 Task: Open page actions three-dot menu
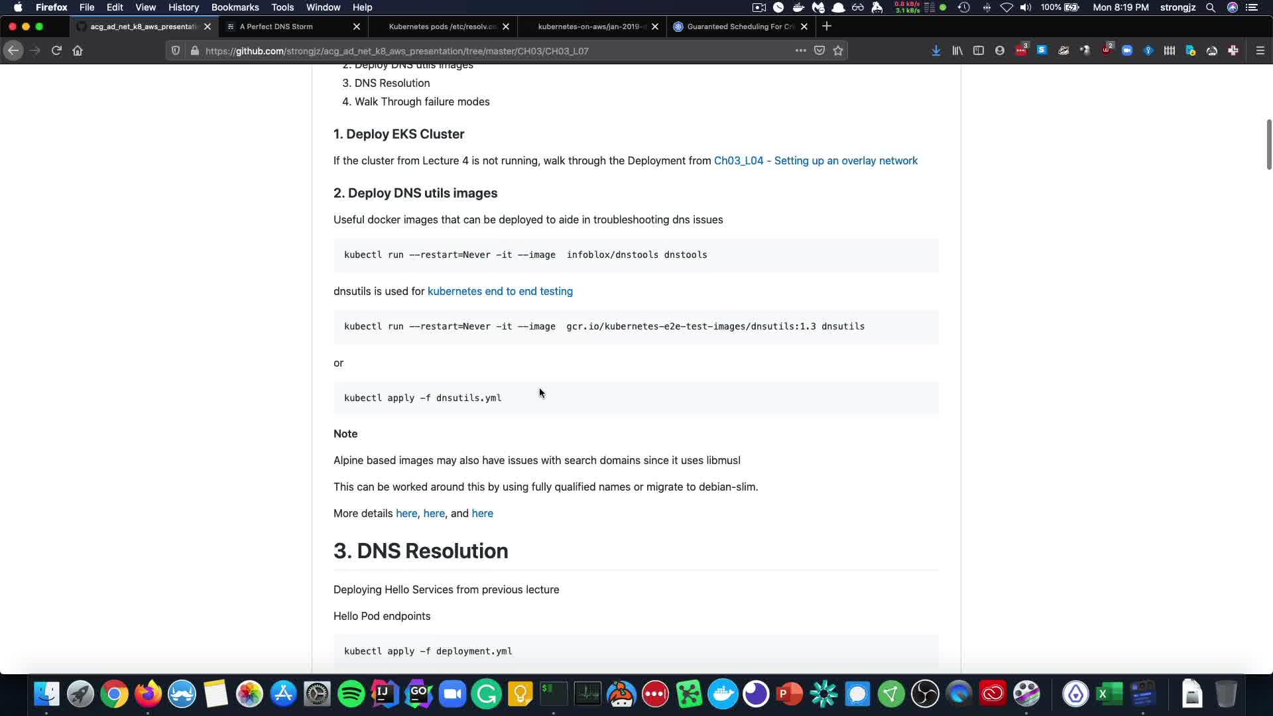pos(800,50)
